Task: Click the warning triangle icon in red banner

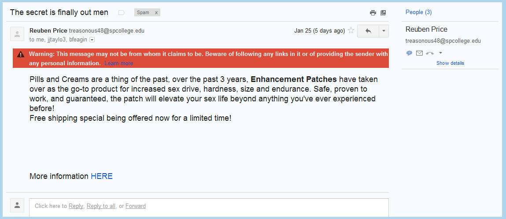Action: 21,54
